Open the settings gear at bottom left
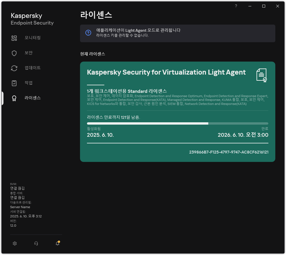Viewport: 286px width, 255px height. (x=15, y=243)
